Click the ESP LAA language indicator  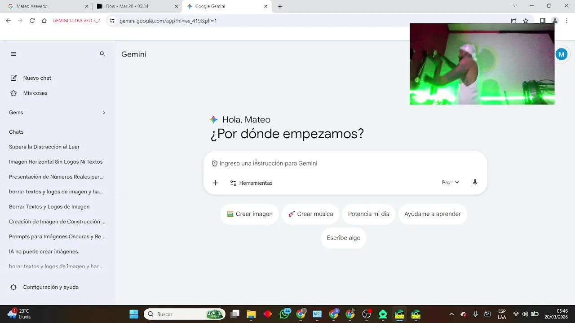(x=502, y=314)
